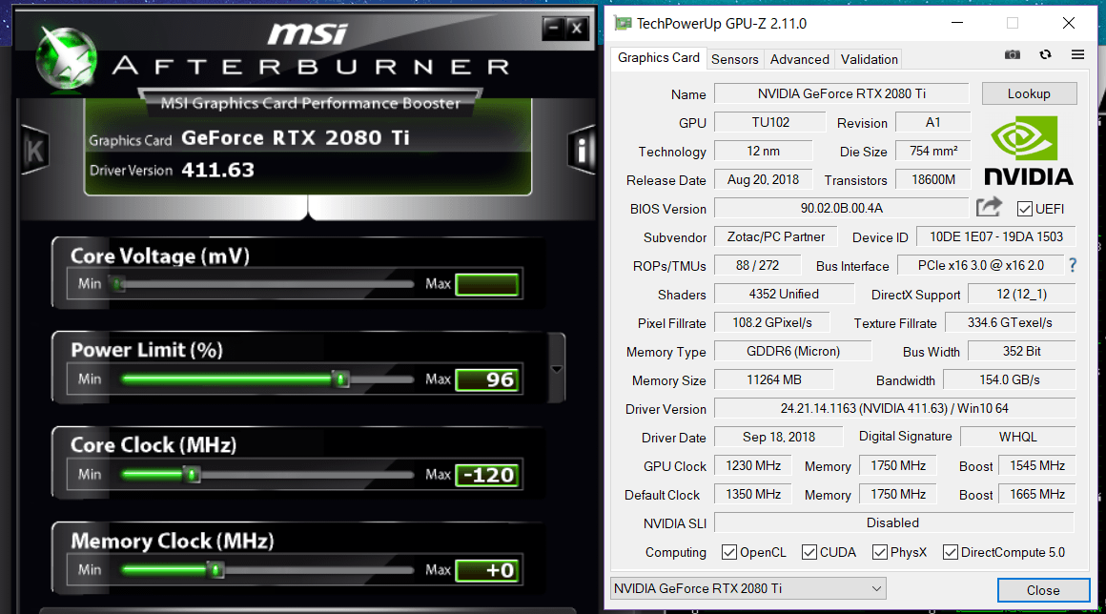Screen dimensions: 1106x614
Task: Click the Core Clock value field -120
Action: [486, 475]
